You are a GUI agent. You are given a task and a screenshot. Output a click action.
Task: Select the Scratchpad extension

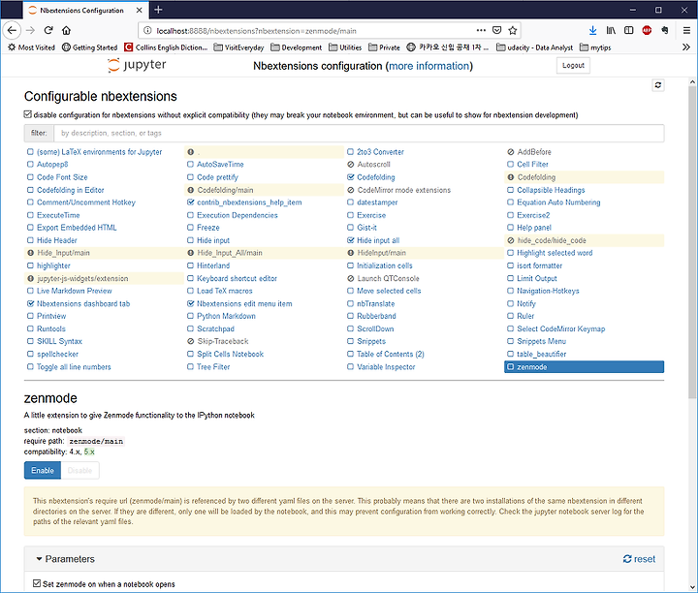tap(215, 328)
